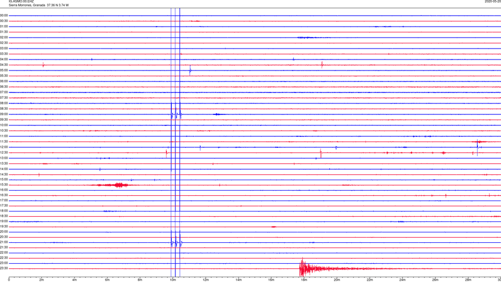Viewport: 501px width, 282px height.
Task: Select the 05:00 trace label
Action: point(4,70)
